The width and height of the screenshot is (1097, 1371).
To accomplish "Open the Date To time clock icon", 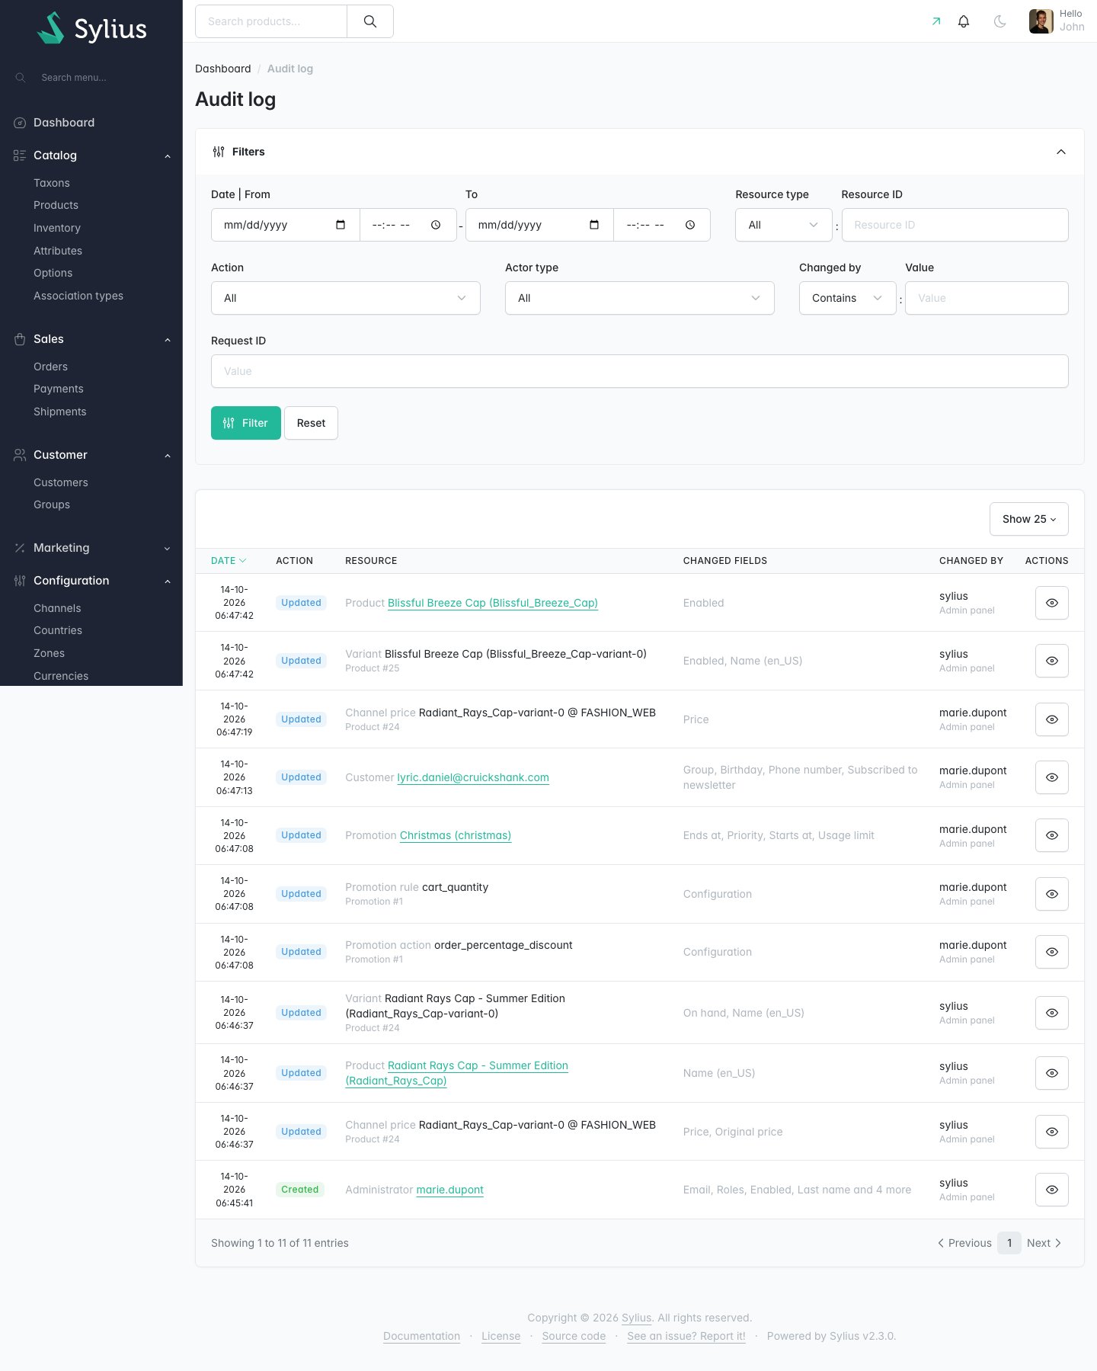I will tap(690, 225).
